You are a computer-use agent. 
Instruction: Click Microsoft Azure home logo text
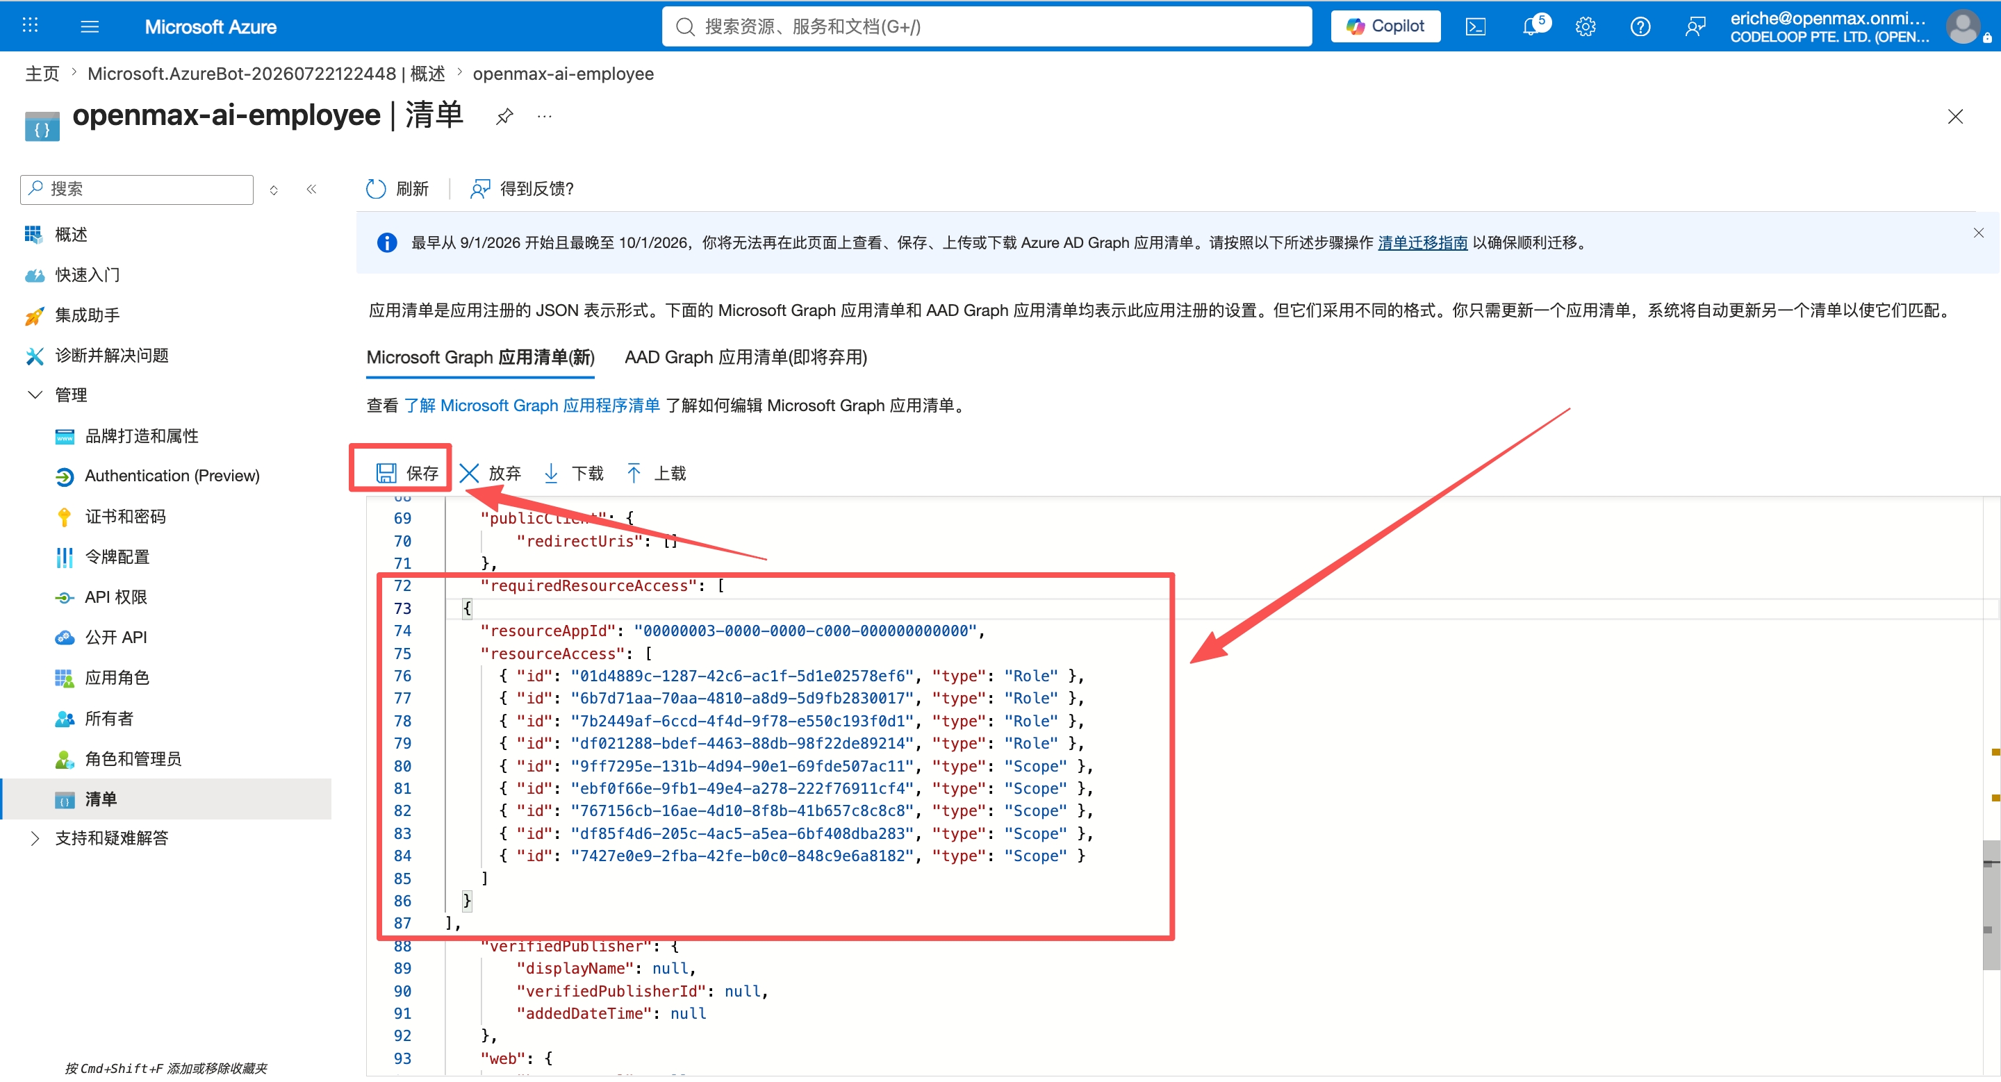coord(211,26)
